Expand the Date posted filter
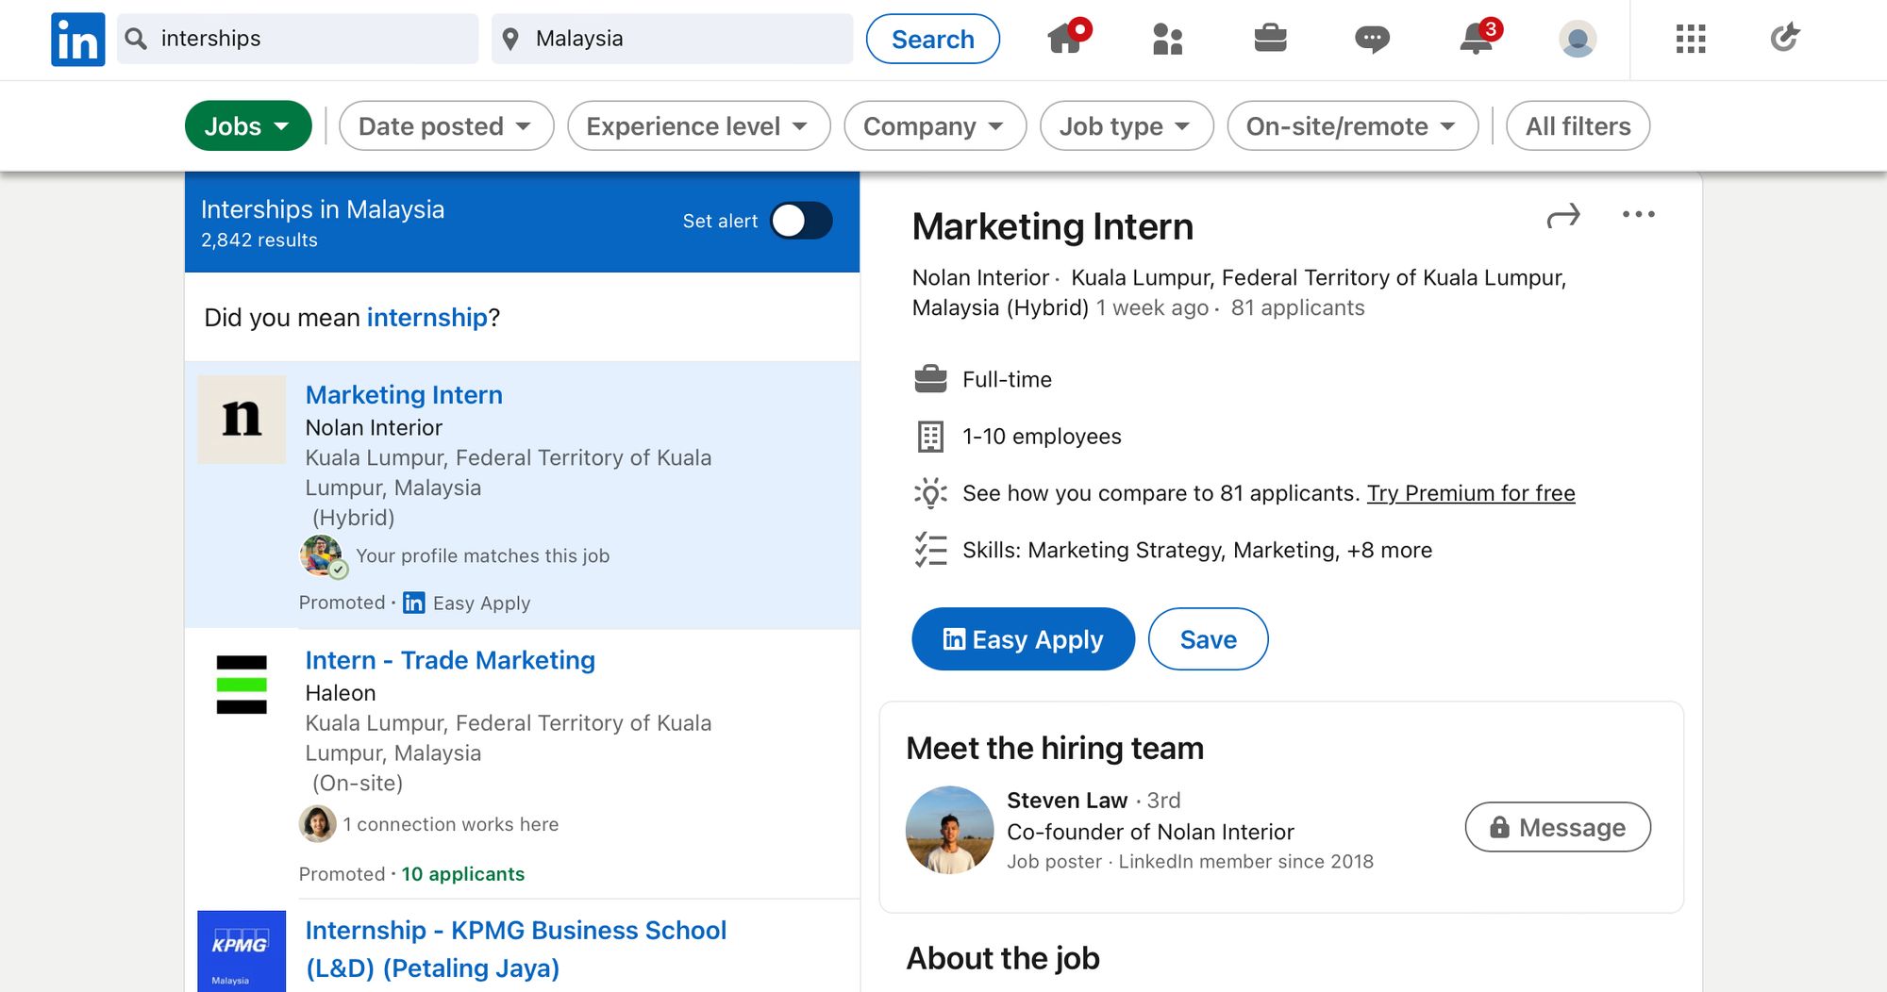This screenshot has width=1887, height=992. (445, 125)
